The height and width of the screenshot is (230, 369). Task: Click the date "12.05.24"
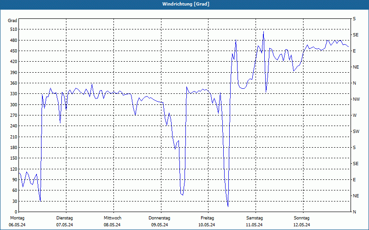(302, 225)
